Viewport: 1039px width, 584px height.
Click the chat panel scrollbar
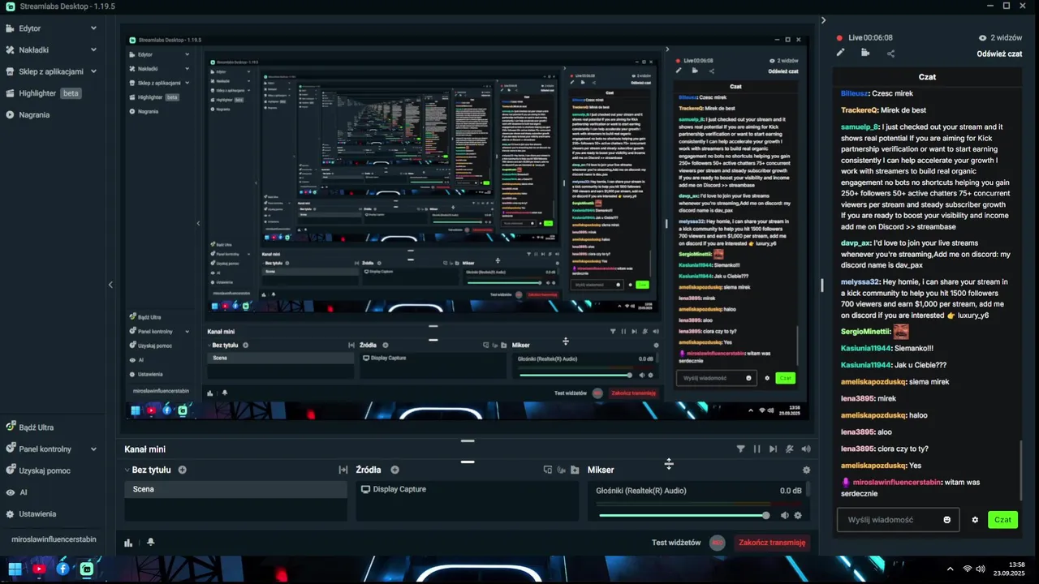click(x=1021, y=469)
